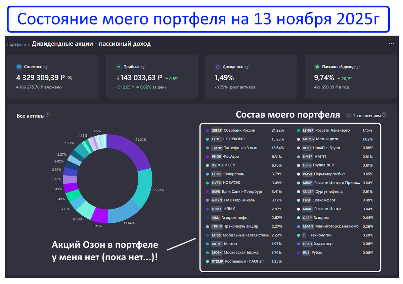Click 'Газпром нефть' row name
Viewport: 403px width, 284px height.
[x=235, y=217]
